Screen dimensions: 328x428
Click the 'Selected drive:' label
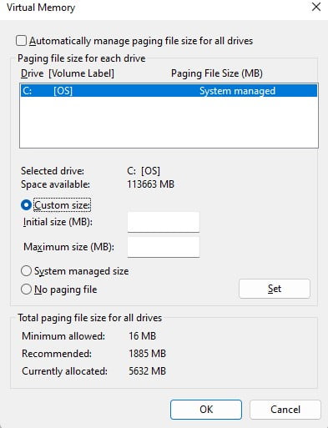coord(53,171)
